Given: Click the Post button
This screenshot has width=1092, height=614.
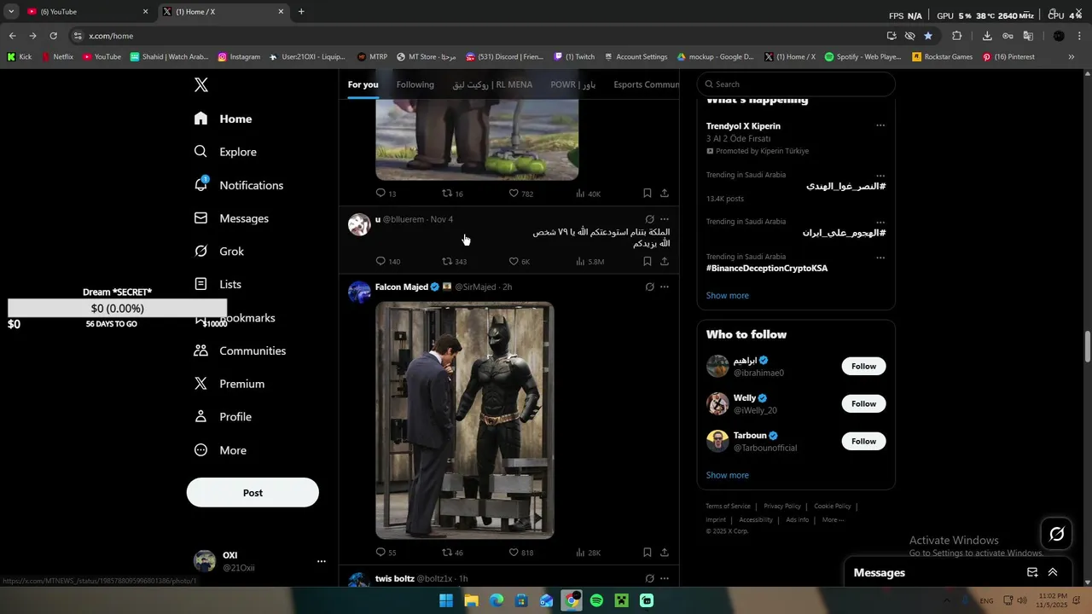Looking at the screenshot, I should (253, 493).
